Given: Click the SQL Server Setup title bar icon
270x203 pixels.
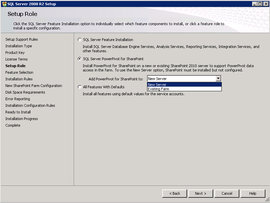Looking at the screenshot, I should pos(4,4).
